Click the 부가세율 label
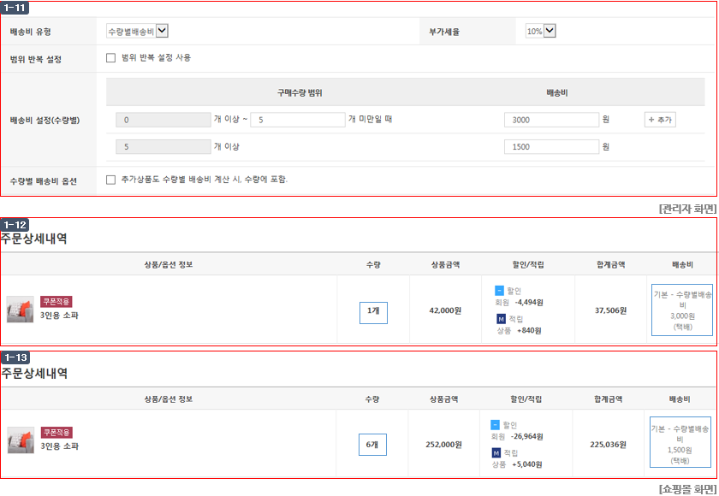Screen dimensions: 719x496 pos(444,32)
